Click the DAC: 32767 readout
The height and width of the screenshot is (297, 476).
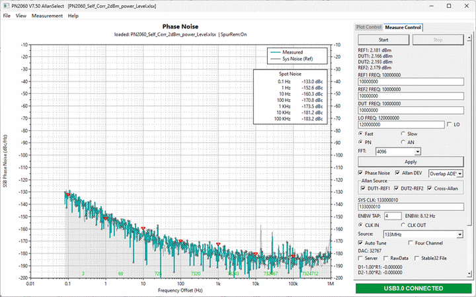click(x=370, y=251)
